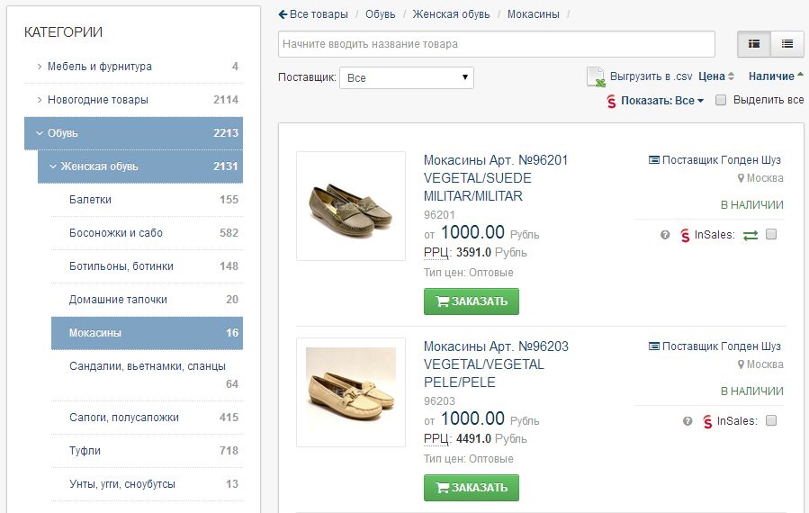Click the InSales logo for article 96203
The image size is (809, 513).
tap(707, 421)
